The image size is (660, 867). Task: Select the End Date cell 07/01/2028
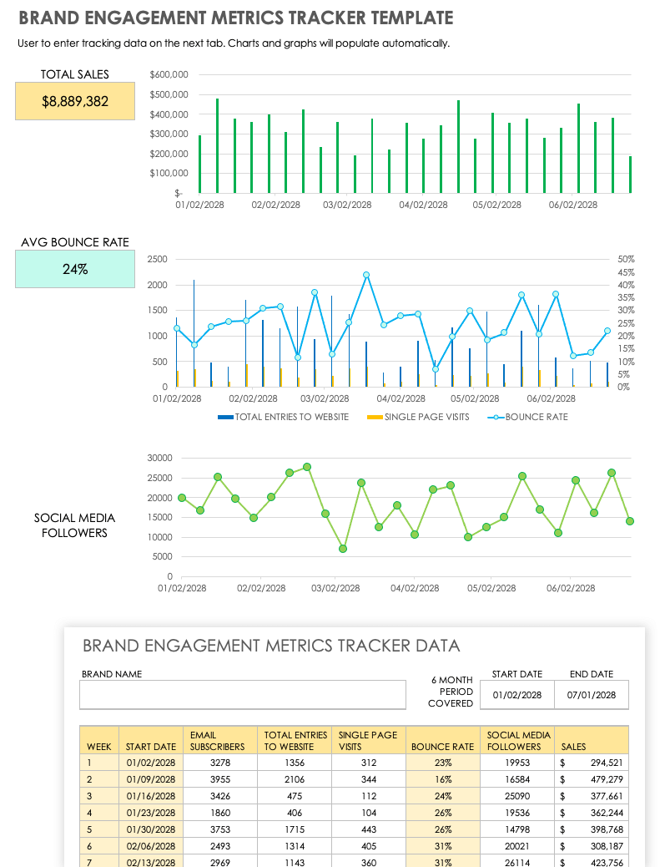(592, 694)
